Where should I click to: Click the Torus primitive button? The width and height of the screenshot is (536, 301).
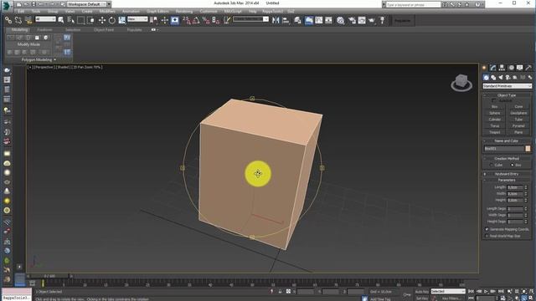click(495, 126)
